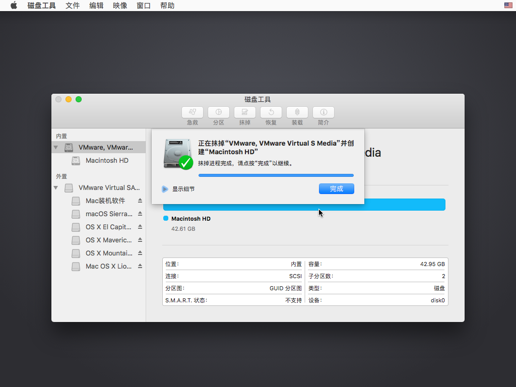Open the 编辑 menu
The image size is (516, 387).
click(96, 6)
